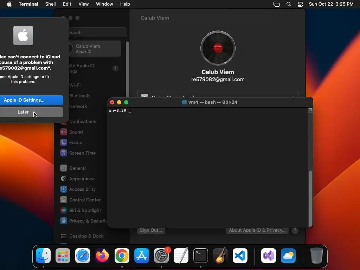Click the Screen Time hourglass icon
Screen dimensions: 360x270
pos(64,153)
